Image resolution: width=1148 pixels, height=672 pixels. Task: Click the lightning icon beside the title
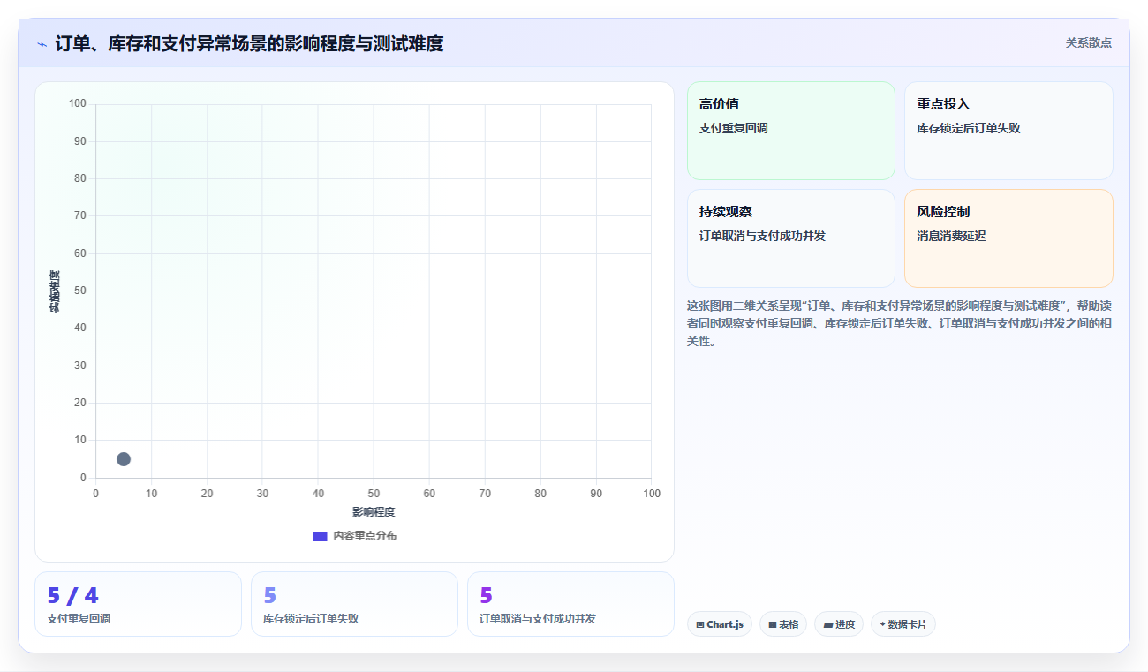pyautogui.click(x=42, y=44)
